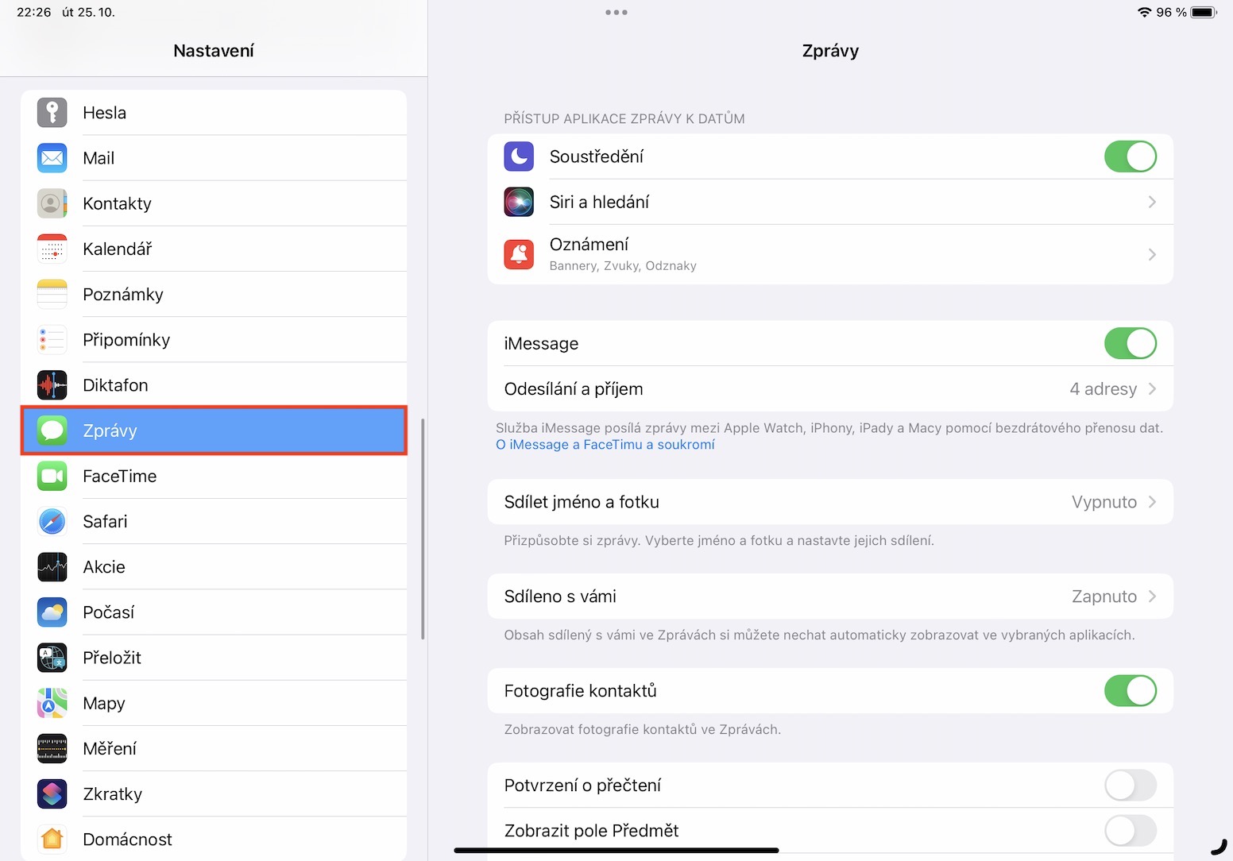The image size is (1233, 861).
Task: Tap the Počasí weather icon
Action: (x=52, y=612)
